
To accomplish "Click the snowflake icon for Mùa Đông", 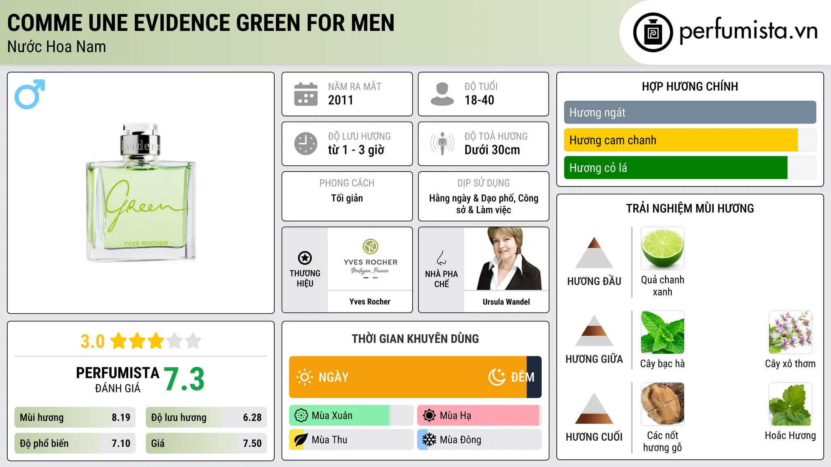I will (x=429, y=440).
